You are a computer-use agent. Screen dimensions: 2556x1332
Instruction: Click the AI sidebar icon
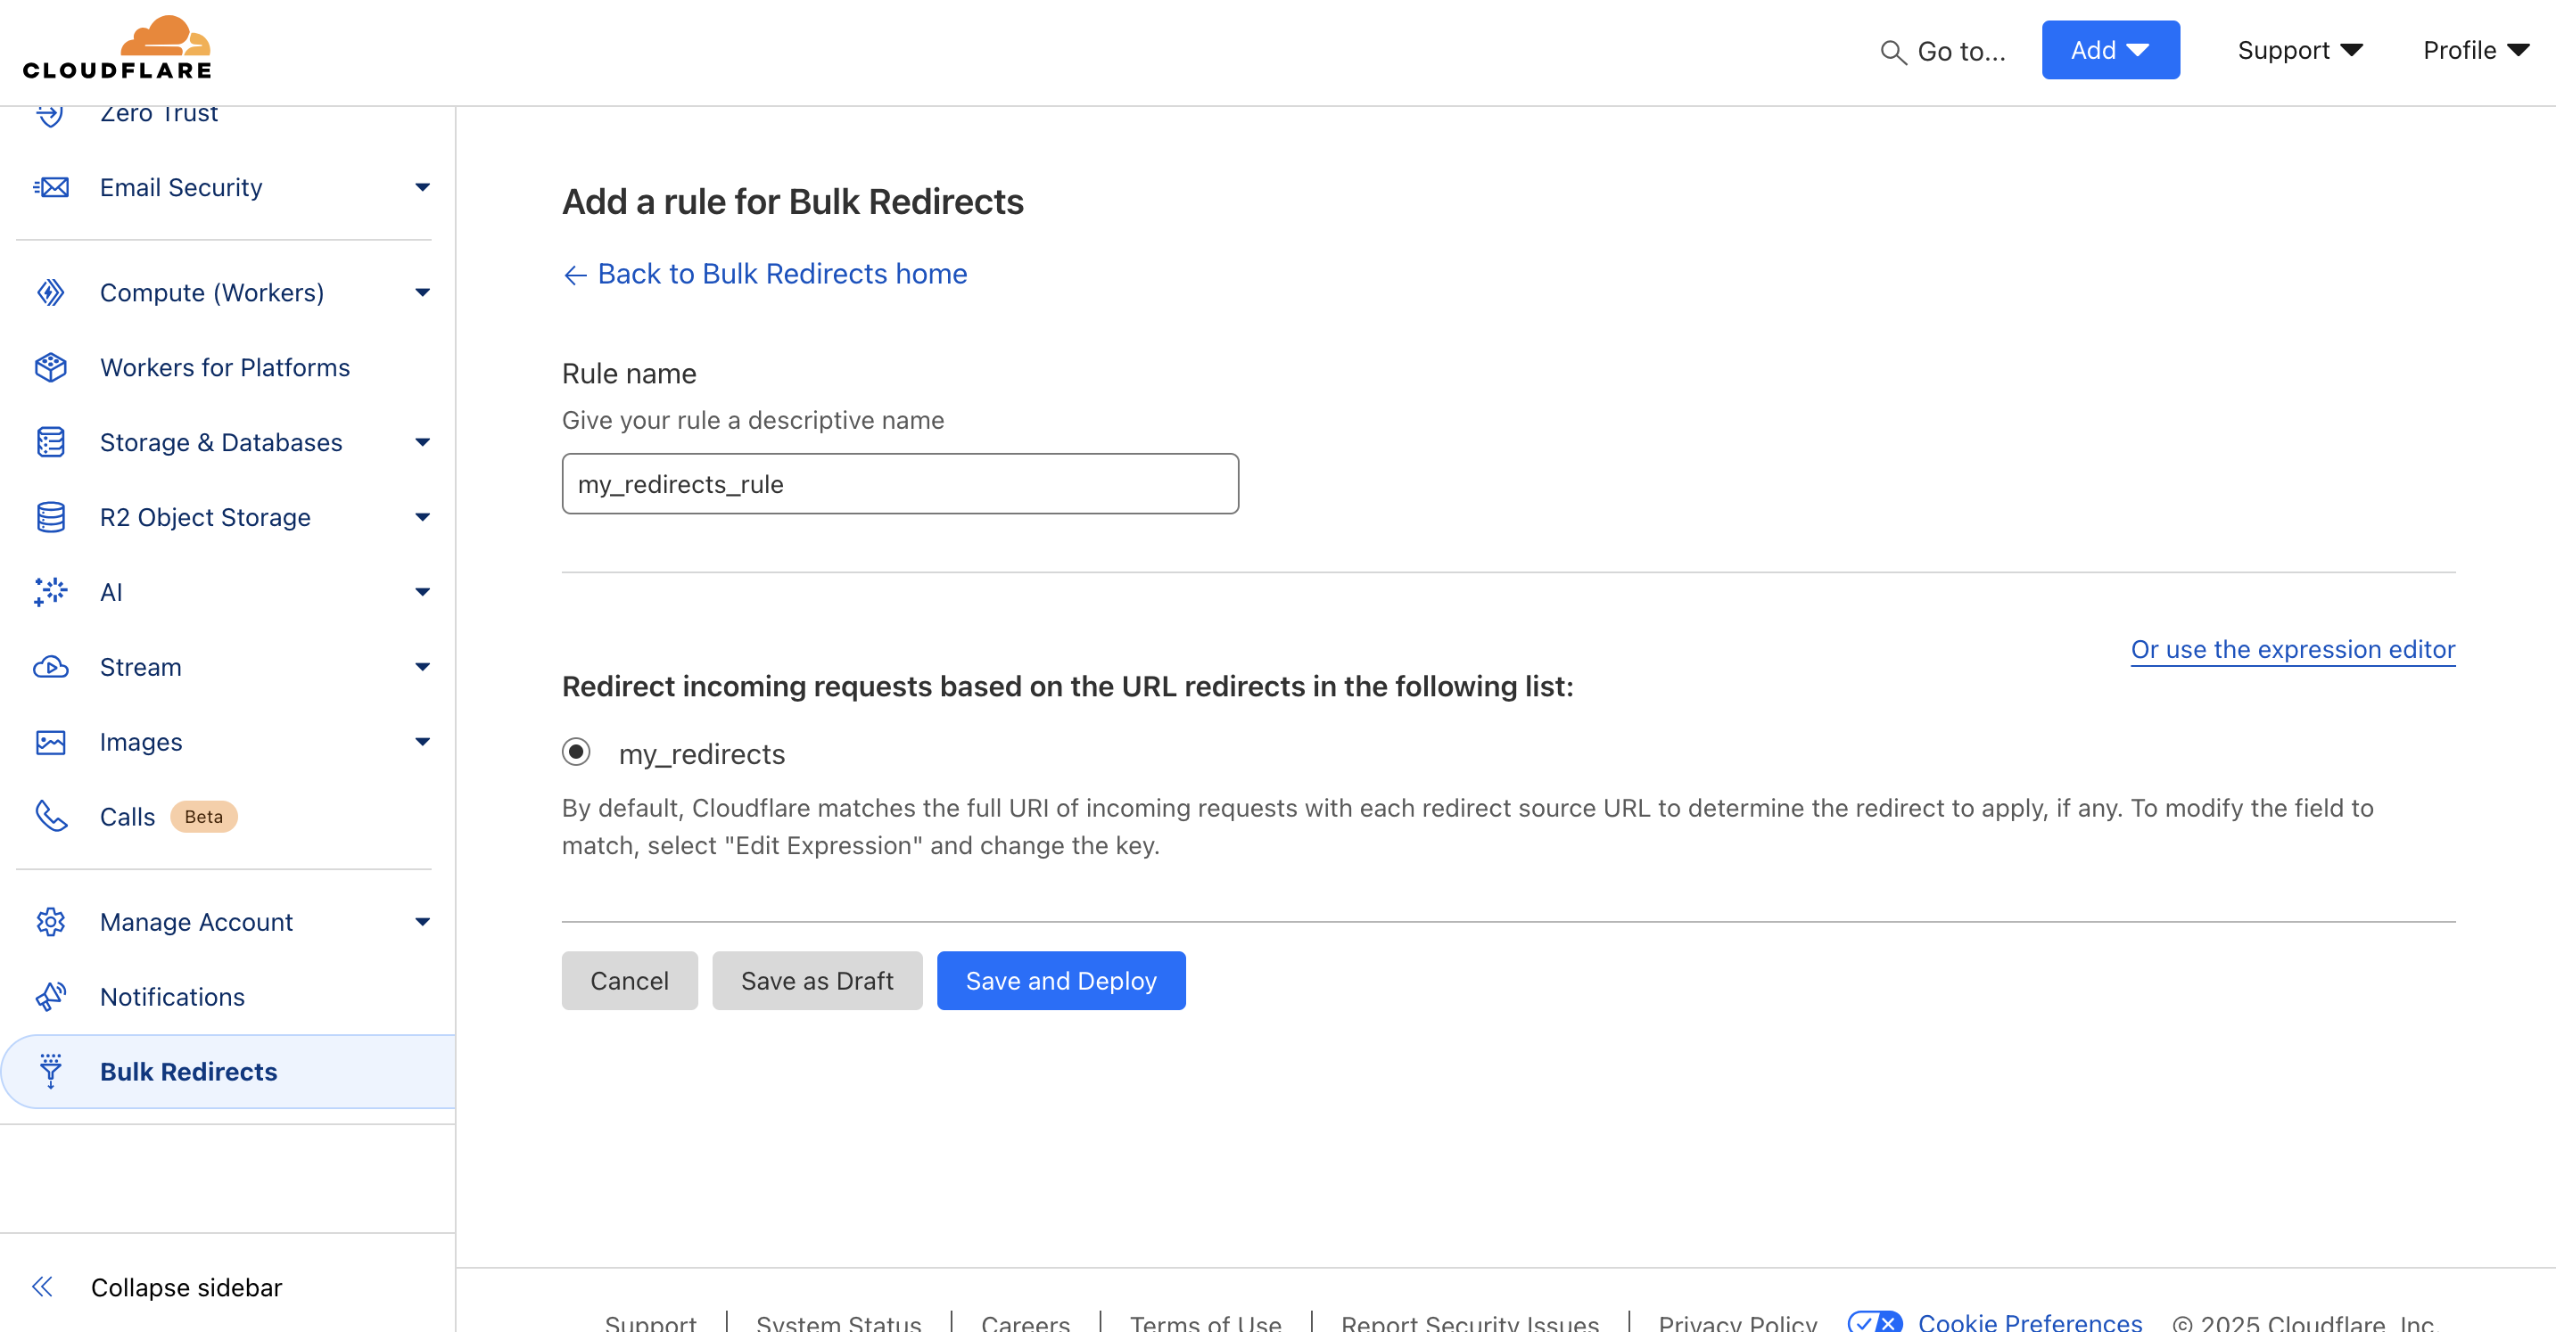click(x=53, y=592)
